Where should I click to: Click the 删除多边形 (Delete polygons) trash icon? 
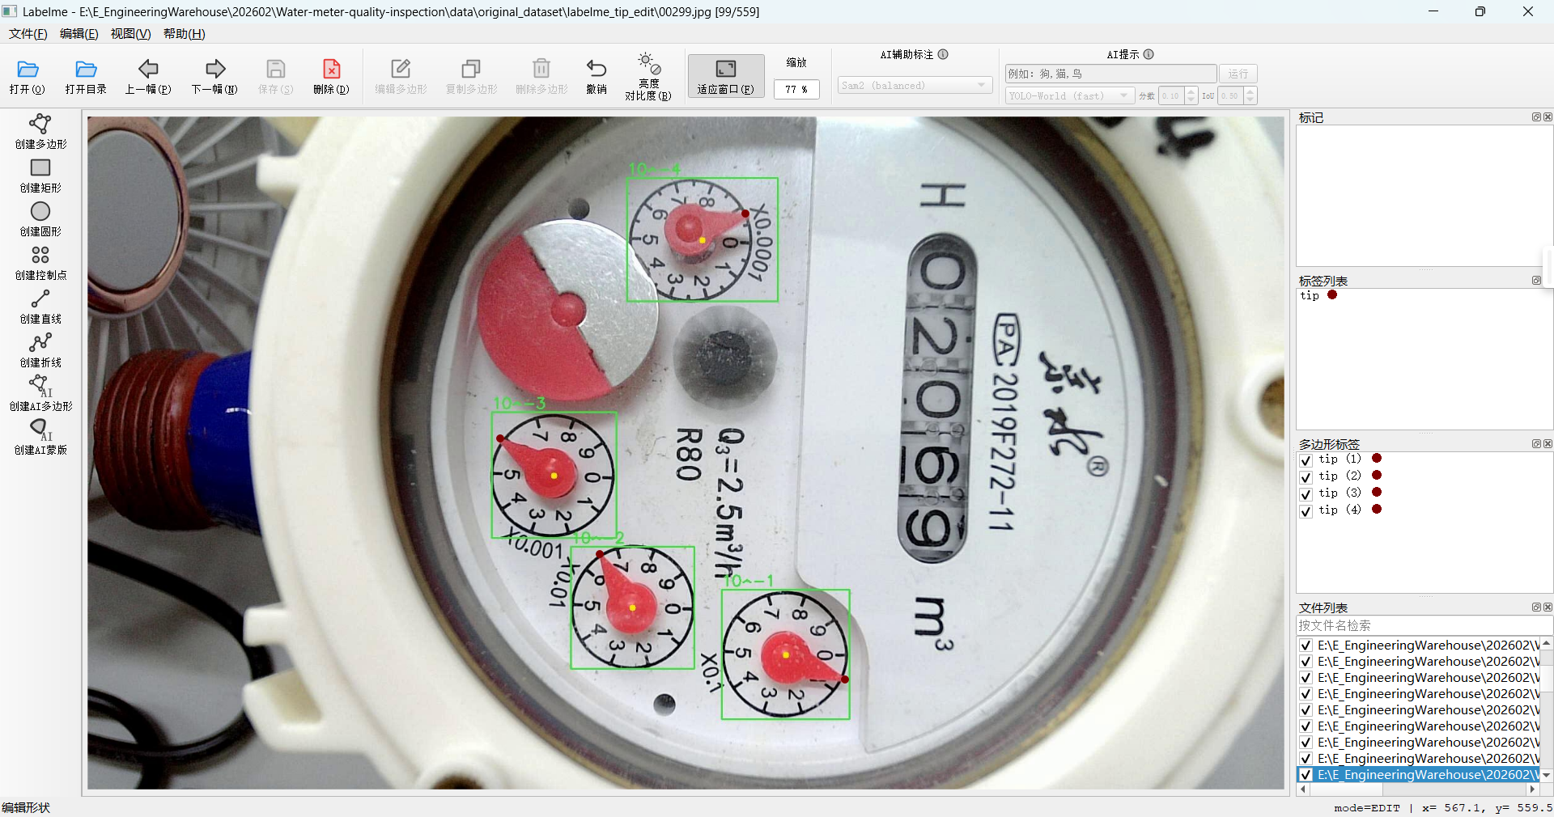click(541, 70)
